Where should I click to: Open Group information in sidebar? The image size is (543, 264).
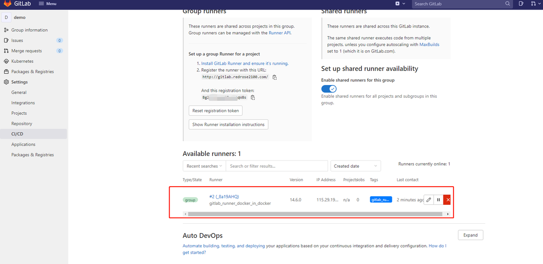click(x=29, y=30)
